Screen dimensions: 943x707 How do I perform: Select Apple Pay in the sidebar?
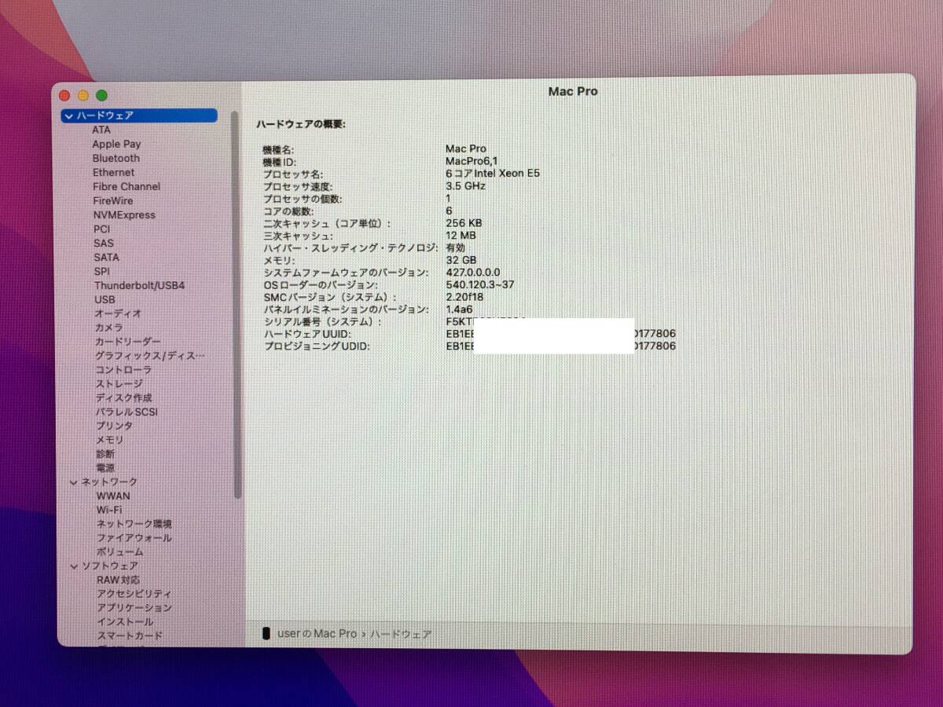116,144
